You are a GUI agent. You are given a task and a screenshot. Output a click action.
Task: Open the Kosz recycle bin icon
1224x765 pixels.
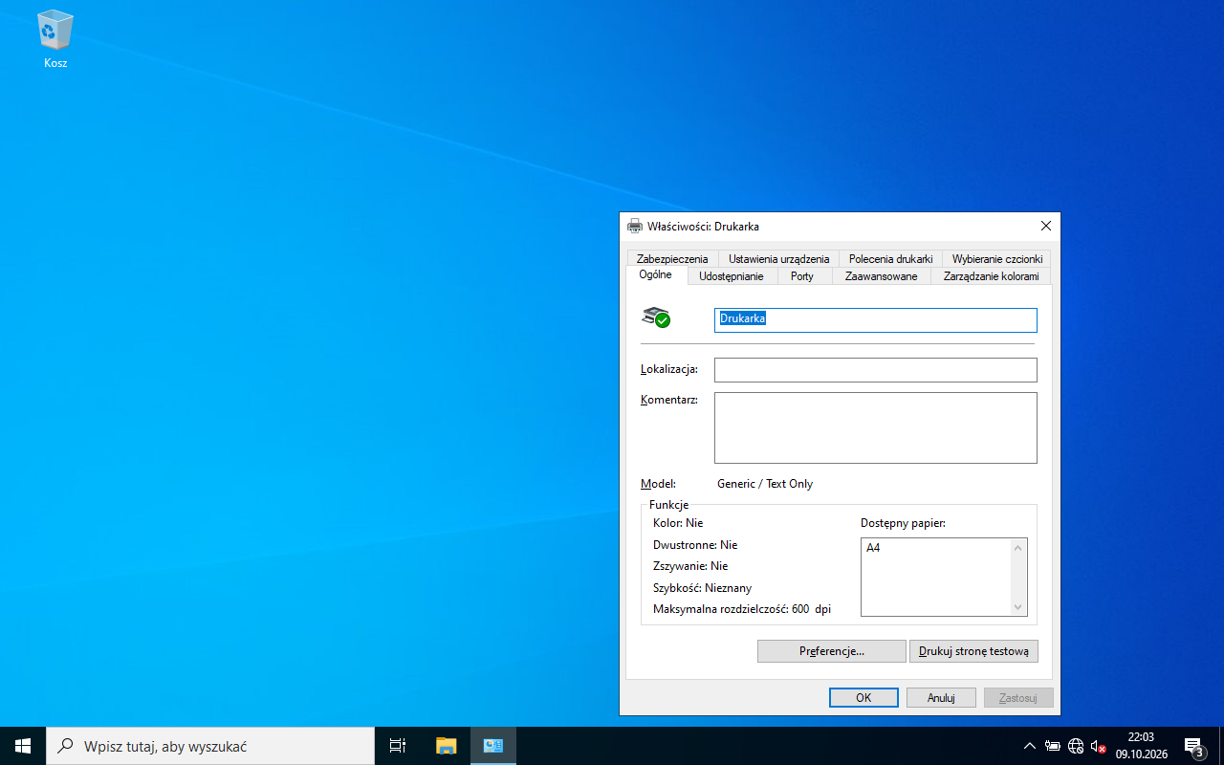[x=55, y=39]
